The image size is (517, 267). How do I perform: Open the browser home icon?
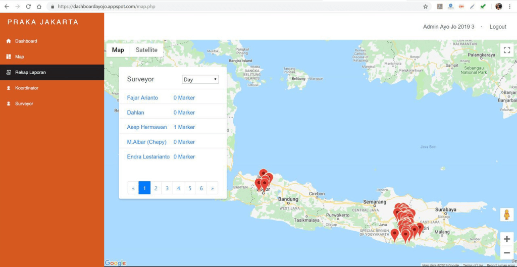click(x=39, y=6)
